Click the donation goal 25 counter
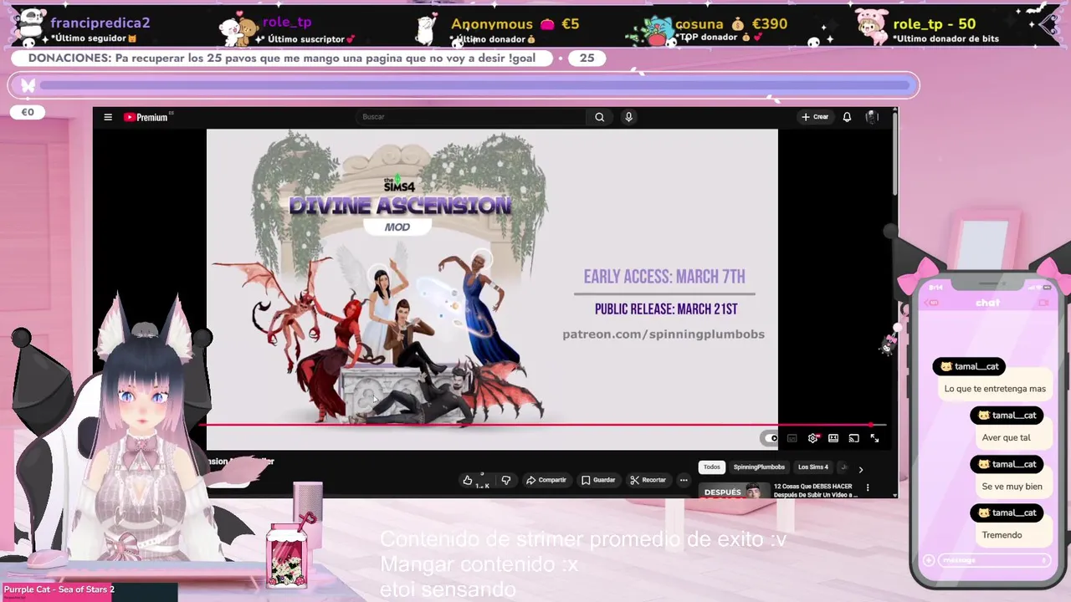The height and width of the screenshot is (602, 1071). coord(587,59)
